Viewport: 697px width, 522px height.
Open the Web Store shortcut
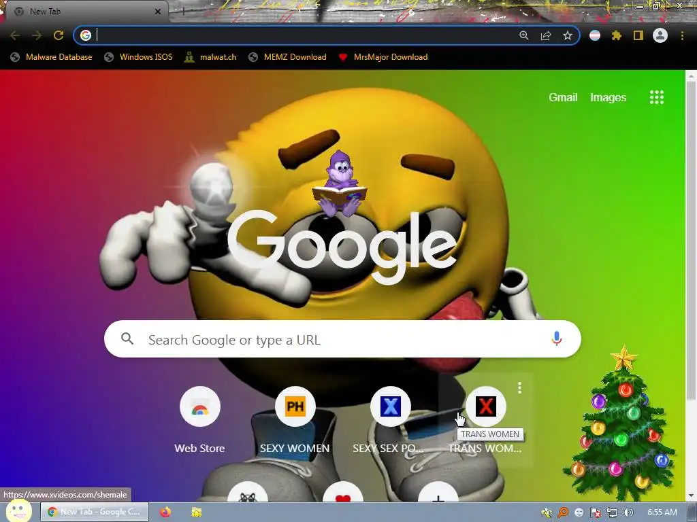click(x=199, y=420)
